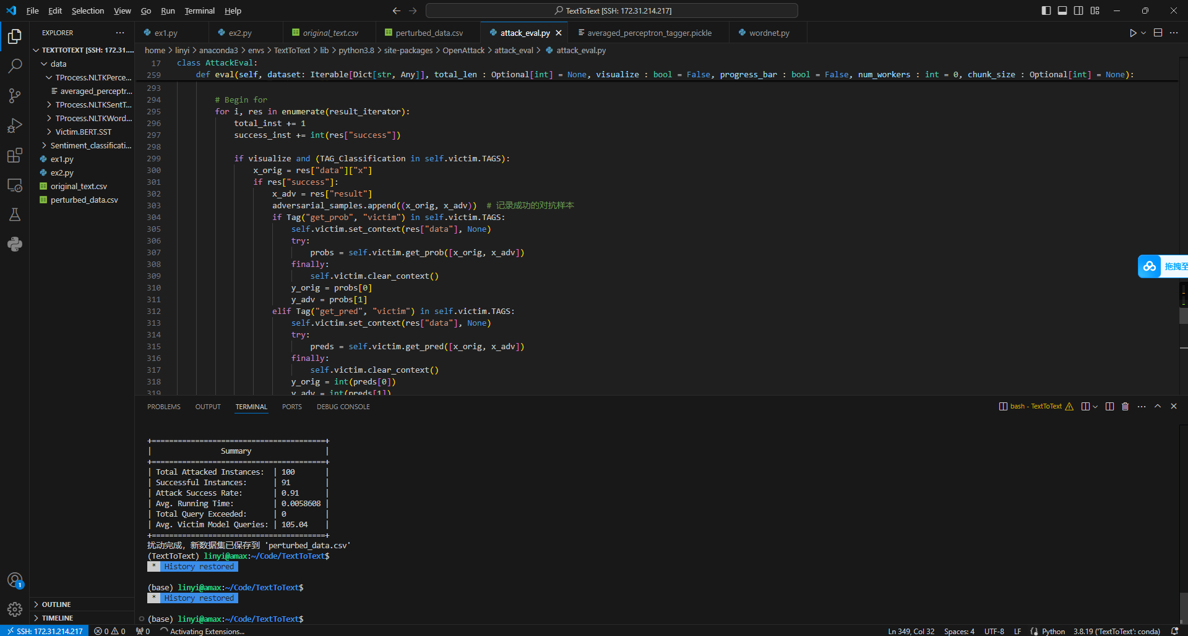The image size is (1188, 636).
Task: Expand the OUTLINE section
Action: coord(83,604)
